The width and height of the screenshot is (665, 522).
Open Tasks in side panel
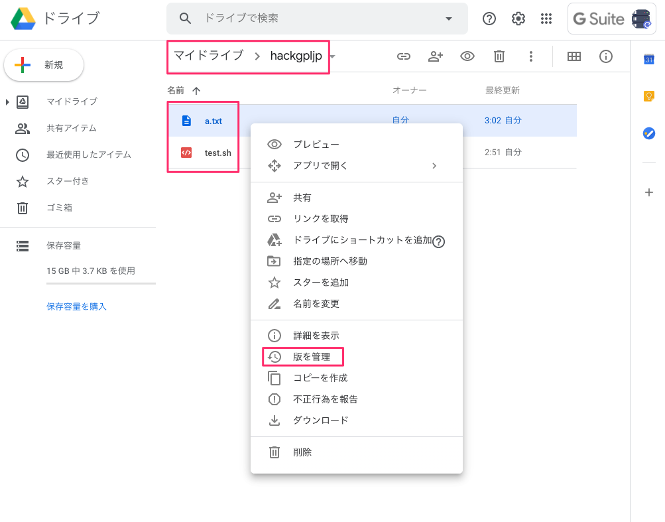point(649,133)
